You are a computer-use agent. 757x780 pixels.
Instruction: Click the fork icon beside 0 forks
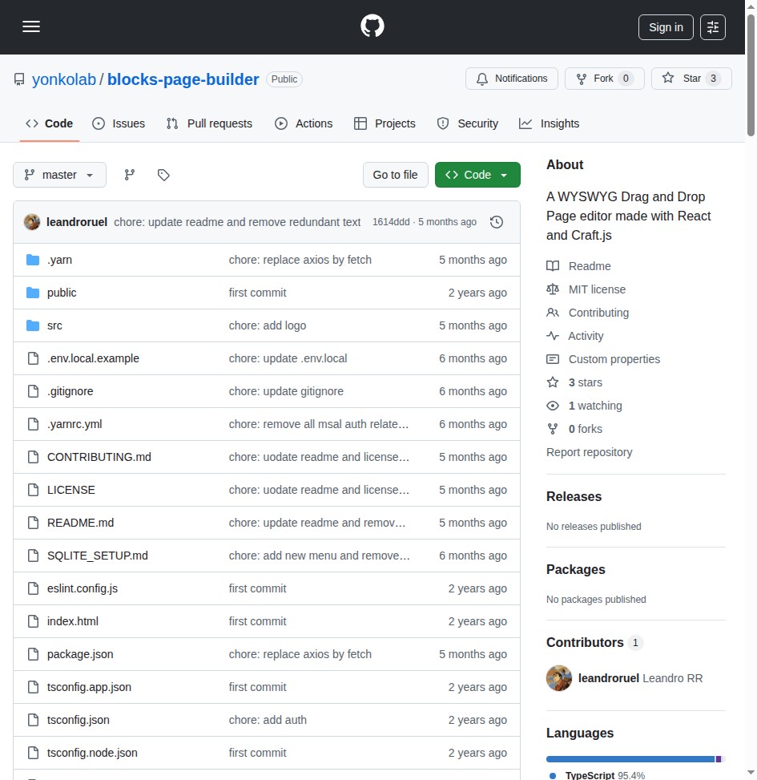coord(553,429)
